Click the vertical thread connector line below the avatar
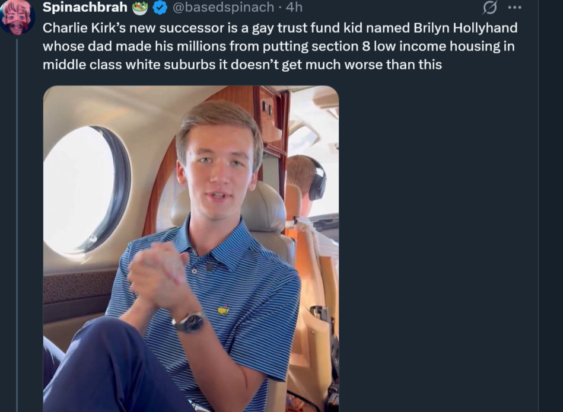563x412 pixels. point(17,225)
